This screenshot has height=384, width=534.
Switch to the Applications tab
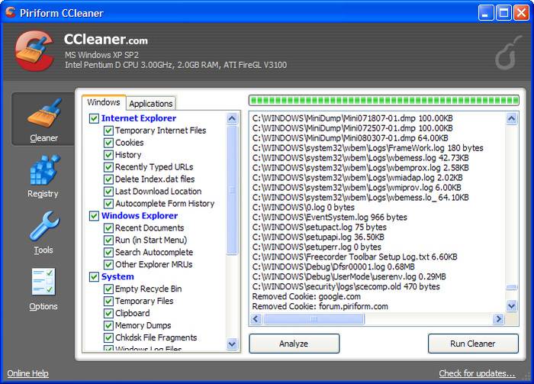click(x=150, y=103)
